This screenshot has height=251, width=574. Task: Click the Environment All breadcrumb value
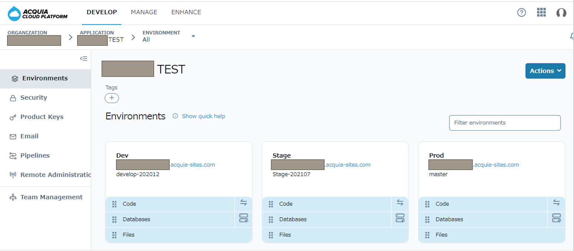146,40
